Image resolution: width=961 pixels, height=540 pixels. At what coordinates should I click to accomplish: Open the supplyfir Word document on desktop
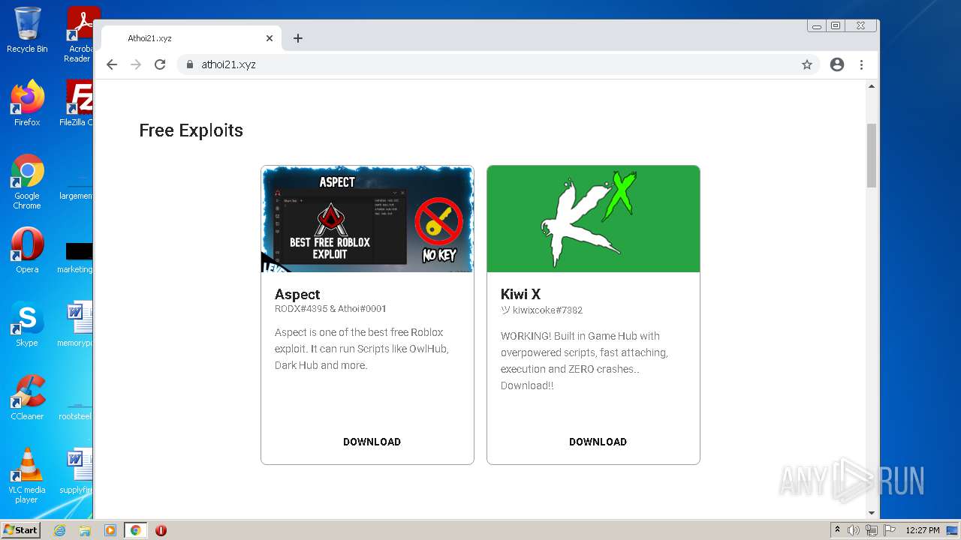77,471
